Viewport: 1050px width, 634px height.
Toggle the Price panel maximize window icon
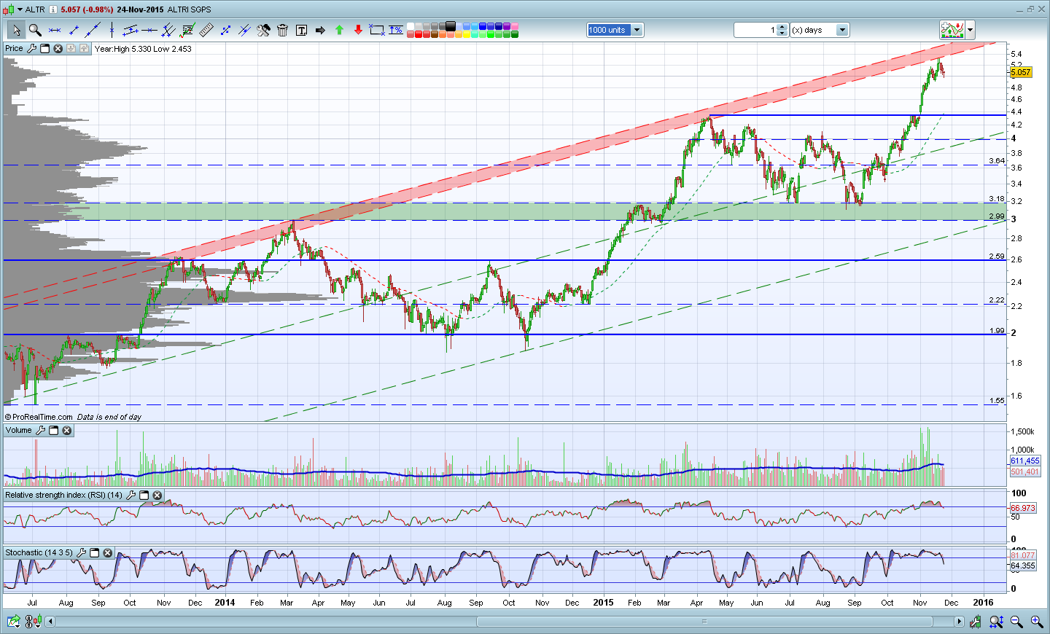coord(44,49)
